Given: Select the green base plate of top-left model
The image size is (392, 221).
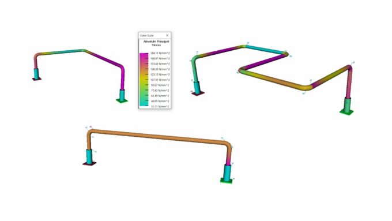Looking at the screenshot, I should coord(122,100).
